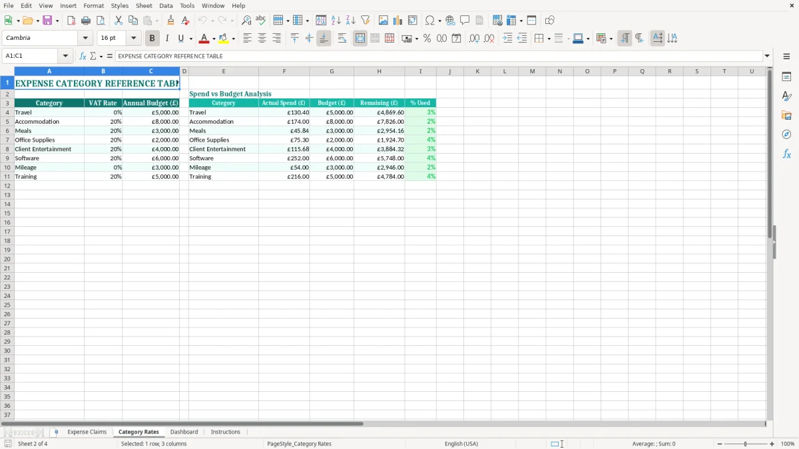The width and height of the screenshot is (799, 449).
Task: Open sidebar Navigator compass icon
Action: pos(786,134)
